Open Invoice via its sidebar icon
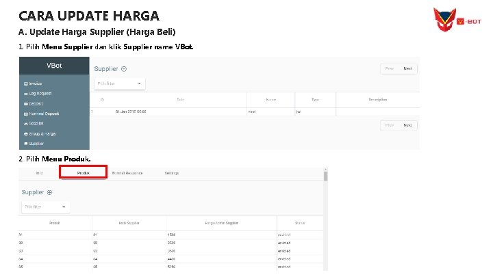493x277 pixels. point(26,84)
